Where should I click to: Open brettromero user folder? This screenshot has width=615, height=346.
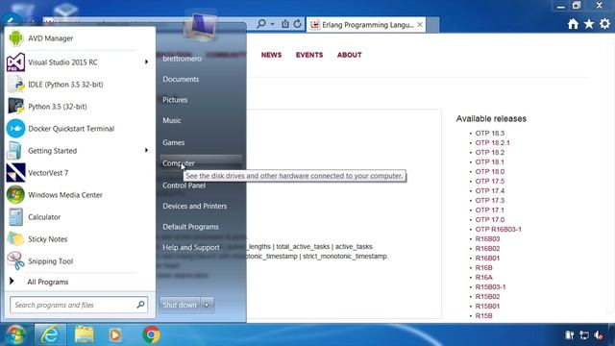(x=182, y=59)
